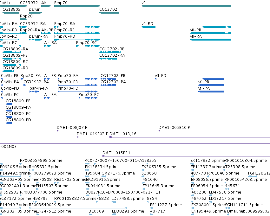Click the CG33932 gene label
This screenshot has height=216, width=270.
point(29,3)
